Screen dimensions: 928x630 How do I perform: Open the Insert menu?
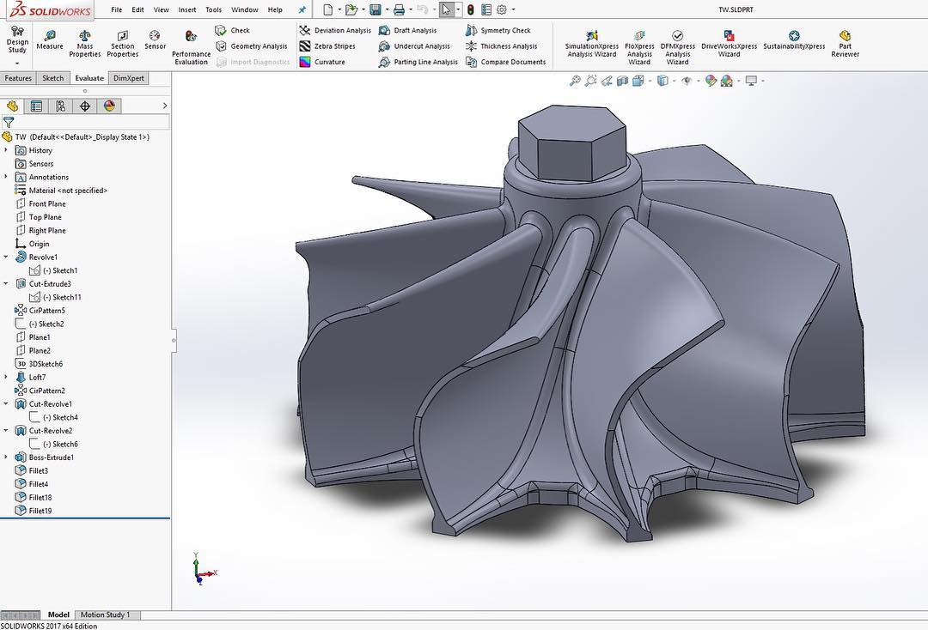pyautogui.click(x=186, y=10)
